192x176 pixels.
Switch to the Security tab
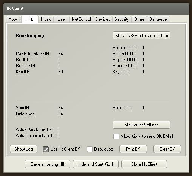pyautogui.click(x=122, y=19)
